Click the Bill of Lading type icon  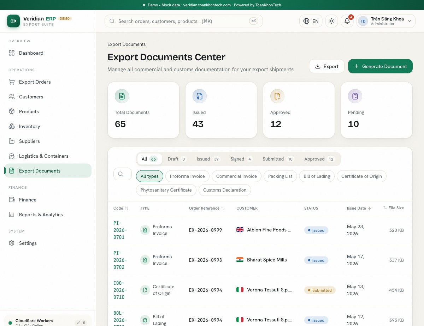(x=145, y=320)
